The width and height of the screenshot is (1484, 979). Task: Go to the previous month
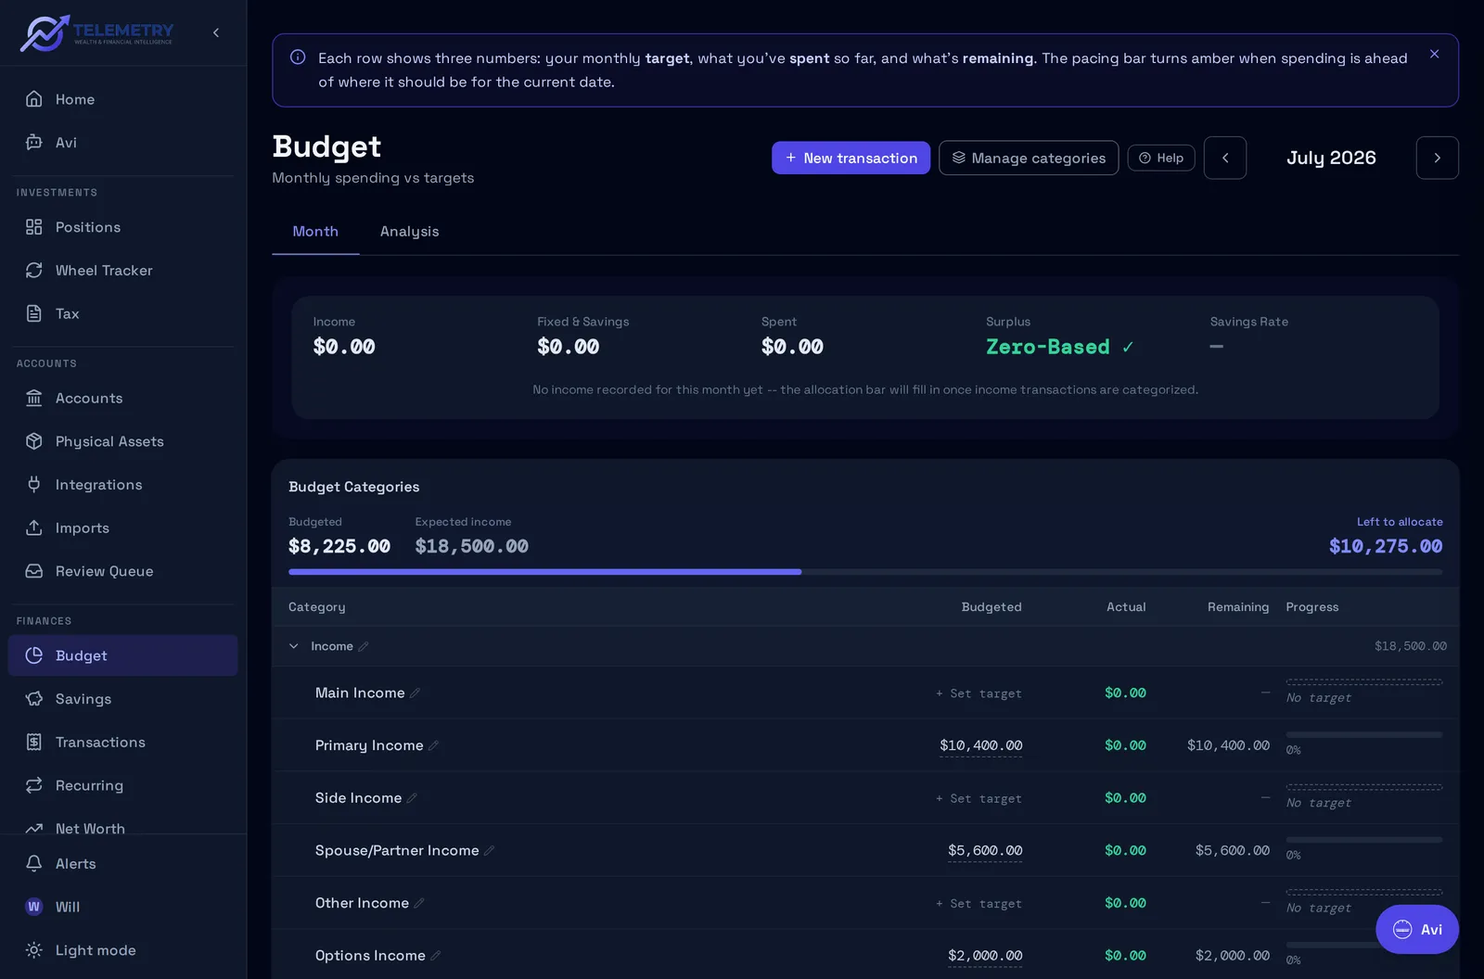(x=1225, y=158)
